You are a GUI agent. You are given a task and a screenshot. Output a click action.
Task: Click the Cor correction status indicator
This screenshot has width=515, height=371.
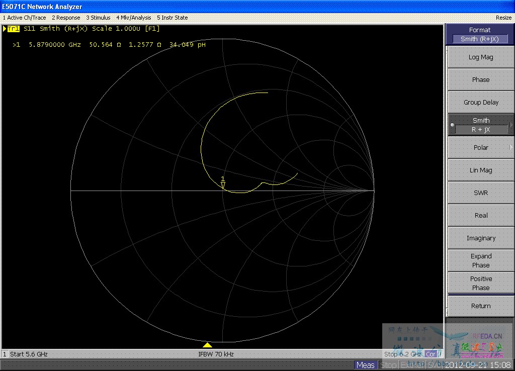click(x=431, y=354)
